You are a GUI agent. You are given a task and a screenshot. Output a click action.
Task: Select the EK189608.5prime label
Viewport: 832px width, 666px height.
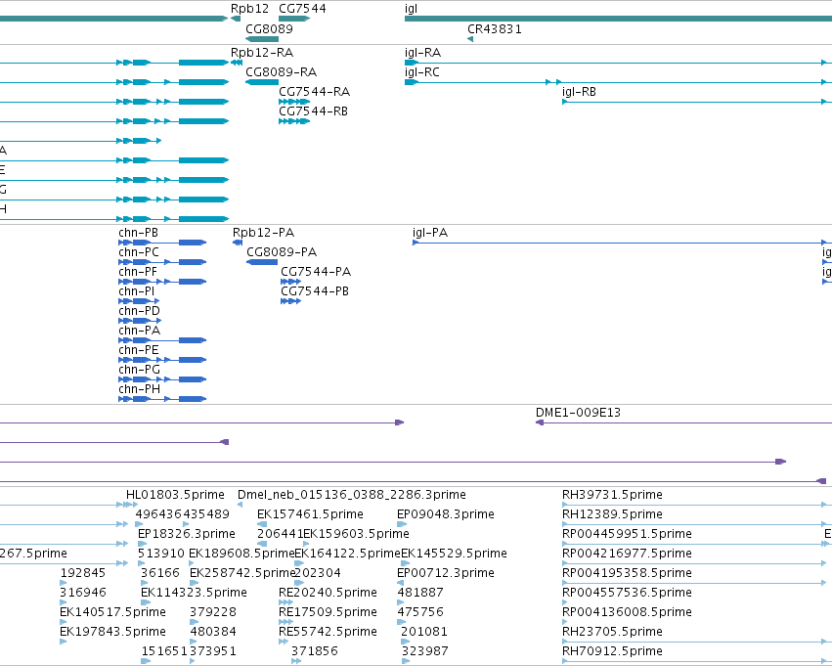241,554
